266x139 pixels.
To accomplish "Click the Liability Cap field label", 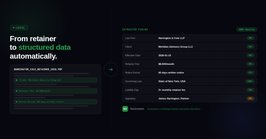I will 132,90.
